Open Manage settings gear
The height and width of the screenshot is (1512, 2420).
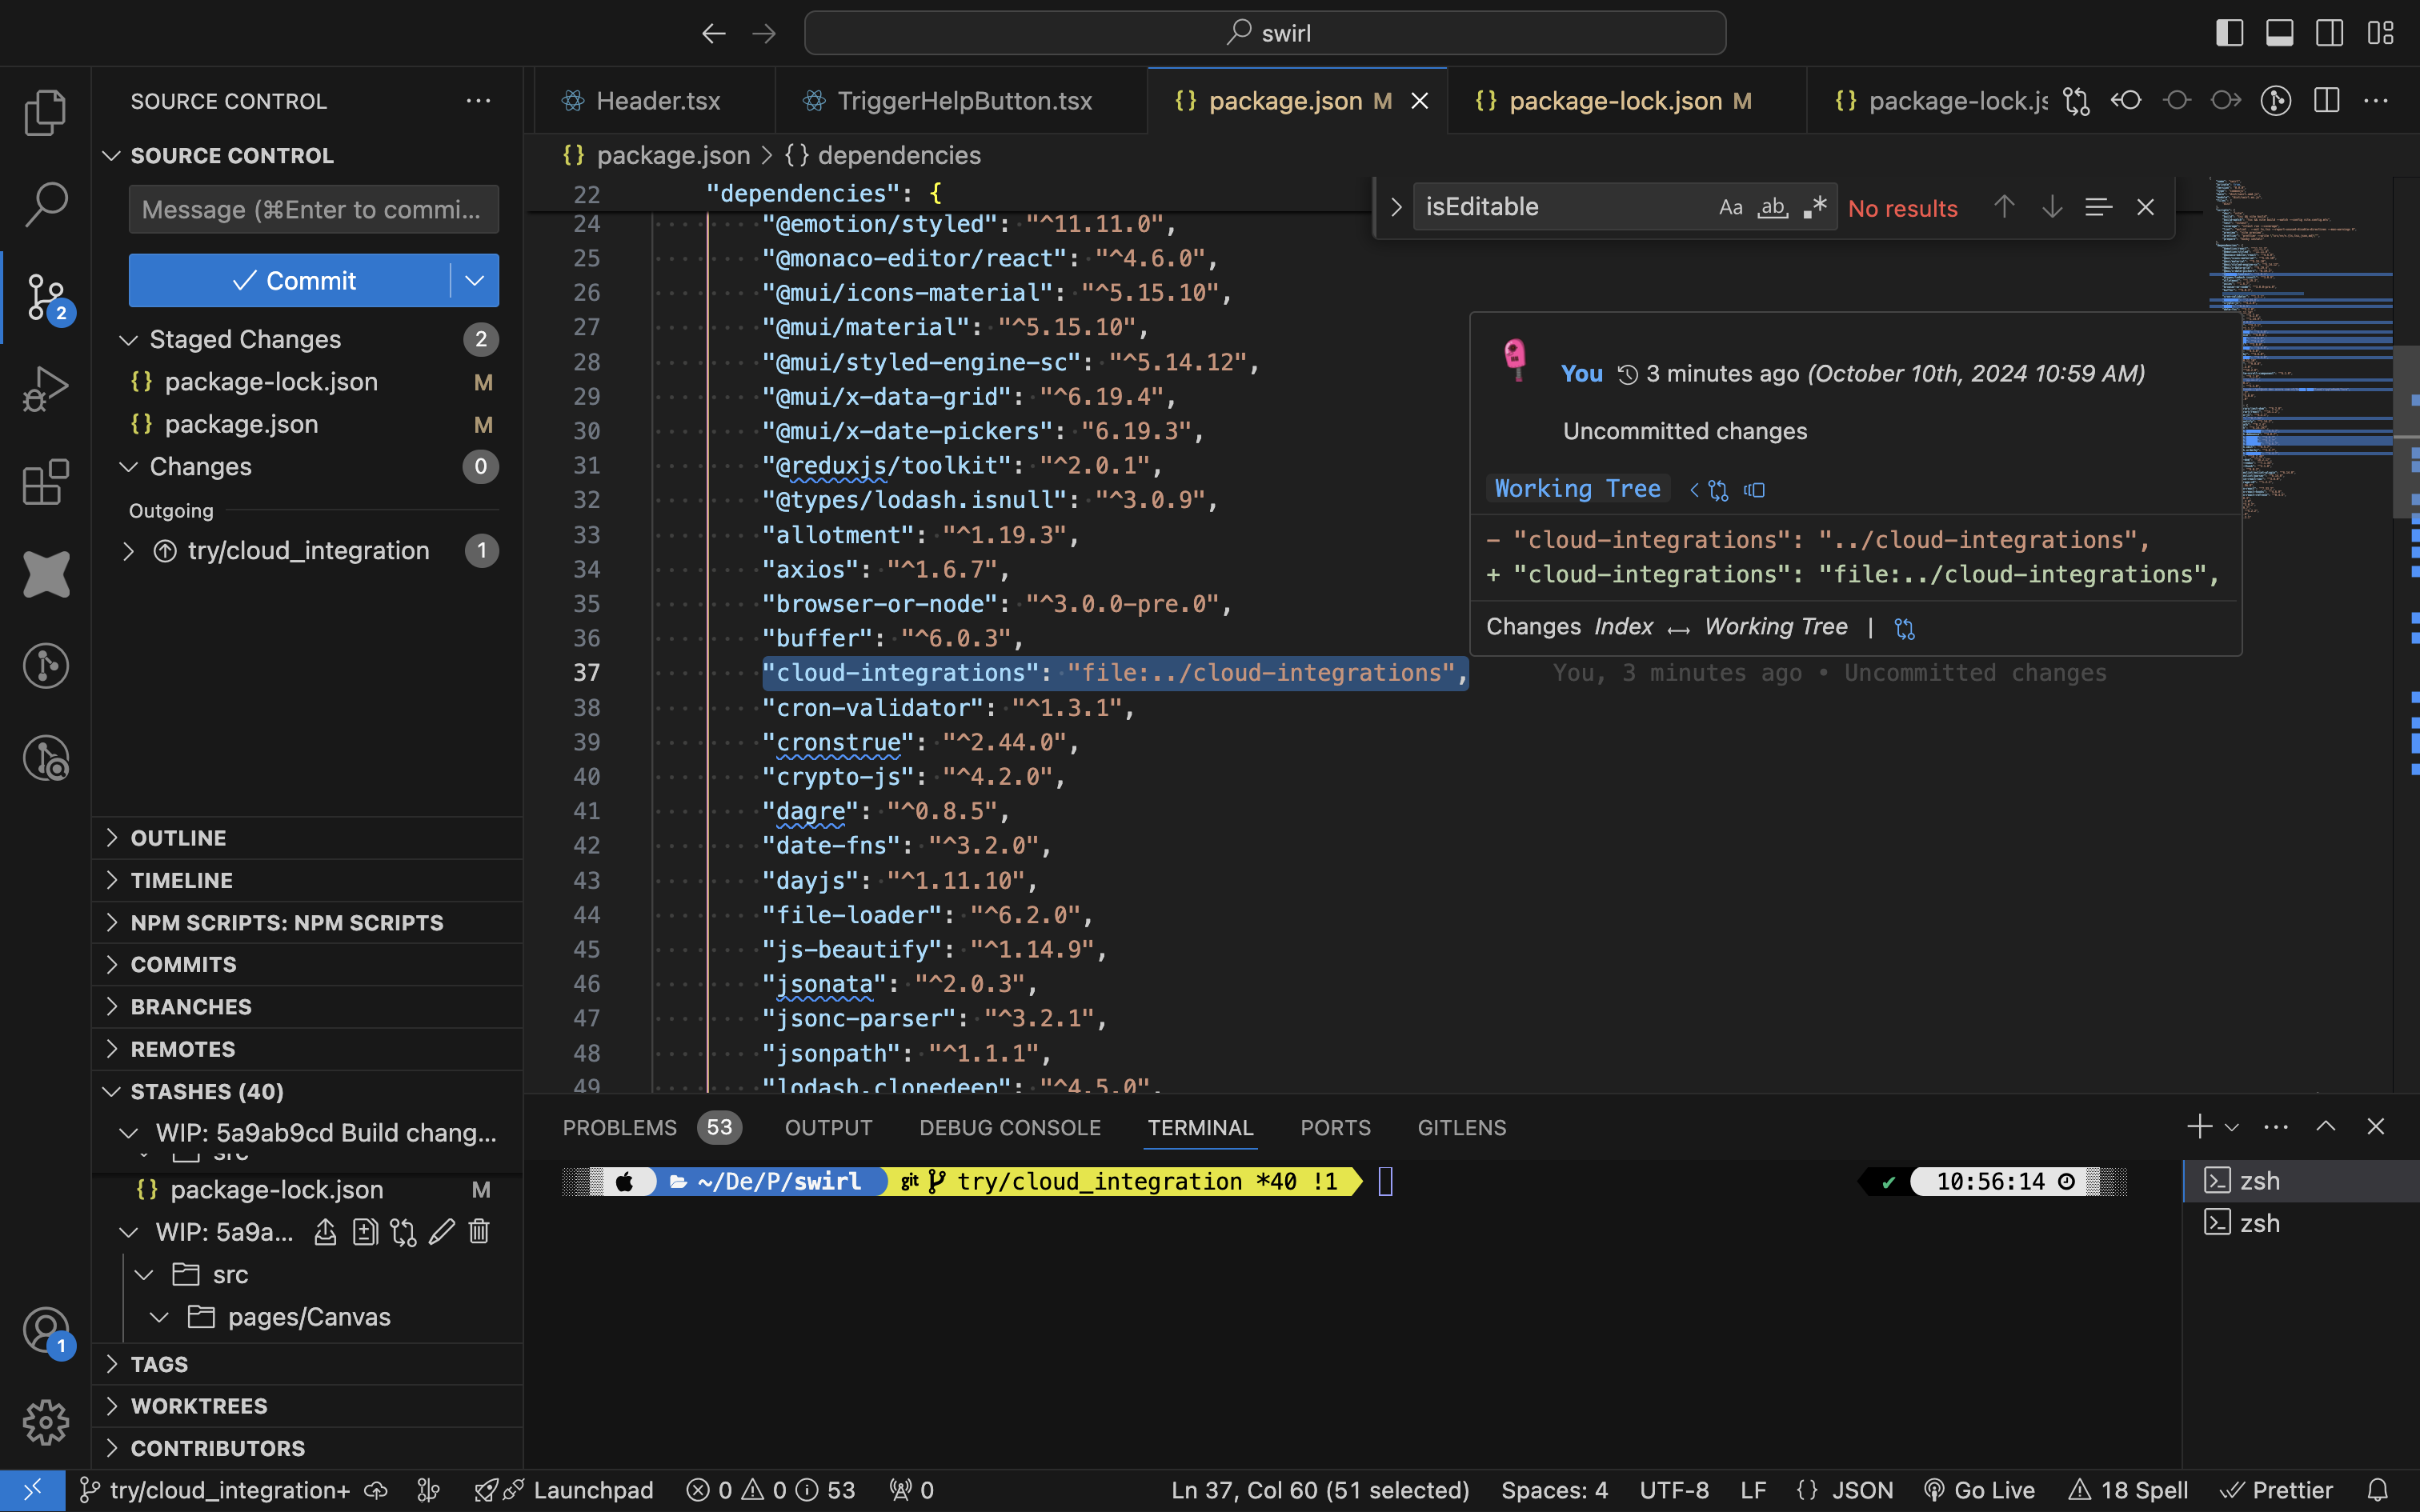tap(45, 1422)
